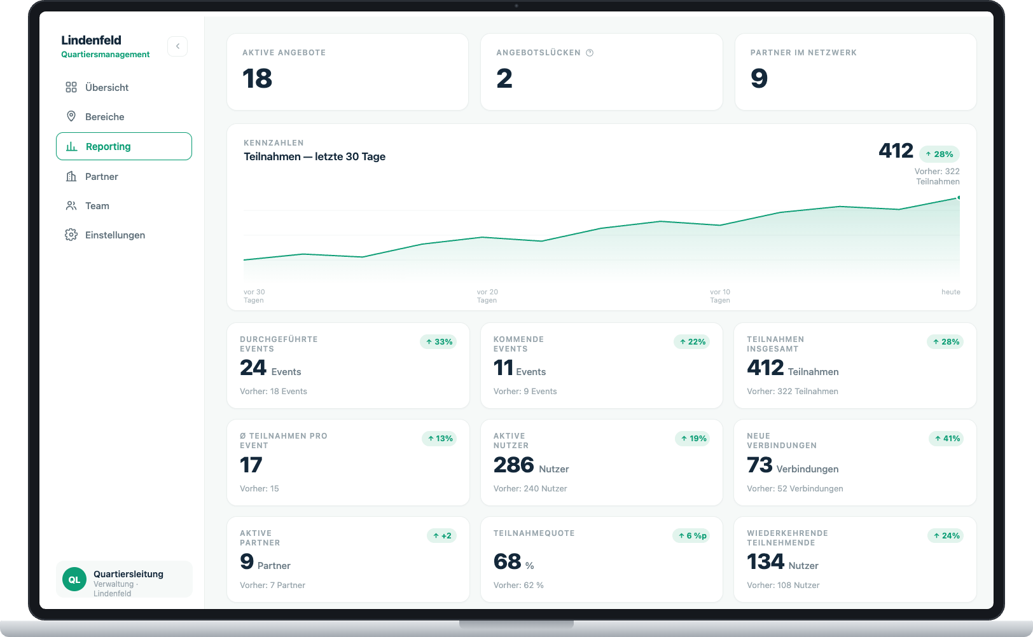The height and width of the screenshot is (637, 1033).
Task: Click the Bereiche map pin icon
Action: click(71, 116)
